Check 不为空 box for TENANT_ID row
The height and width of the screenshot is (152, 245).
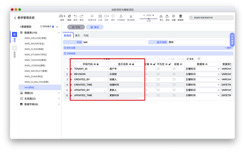tap(158, 69)
